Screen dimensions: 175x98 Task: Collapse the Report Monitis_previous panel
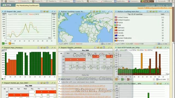point(59,48)
